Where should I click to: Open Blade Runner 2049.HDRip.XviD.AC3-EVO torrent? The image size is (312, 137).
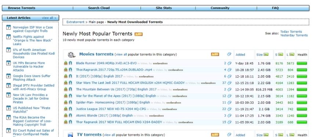[106, 63]
